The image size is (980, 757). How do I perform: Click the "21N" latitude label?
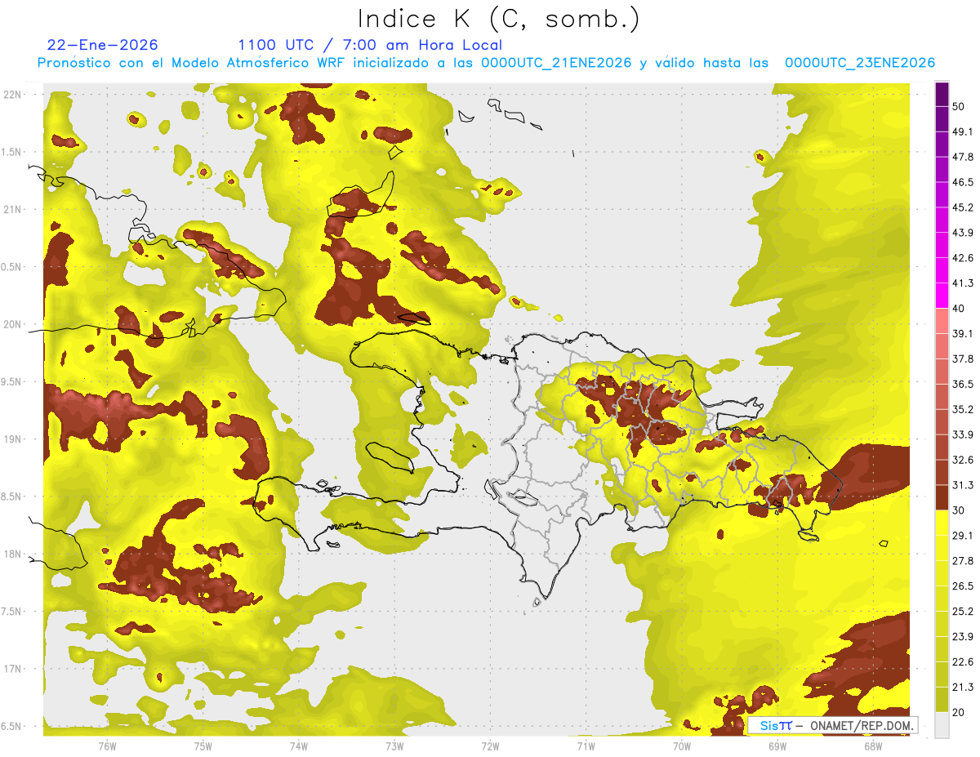[x=12, y=209]
